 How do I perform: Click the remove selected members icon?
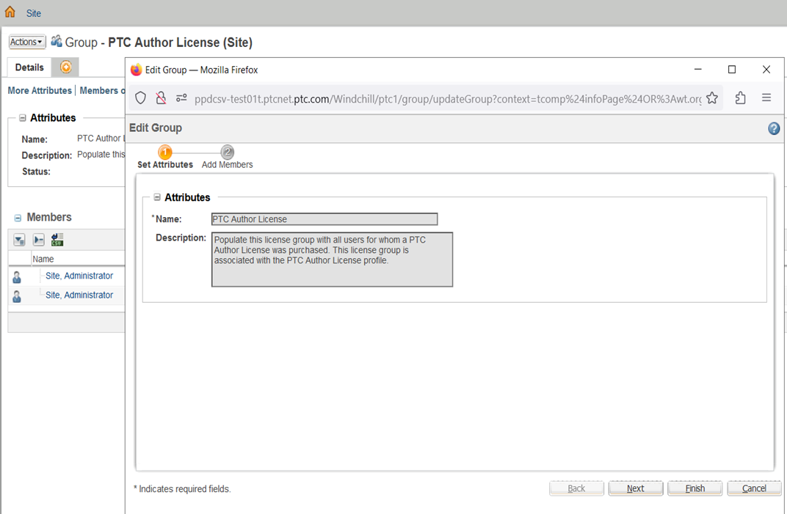[x=38, y=239]
